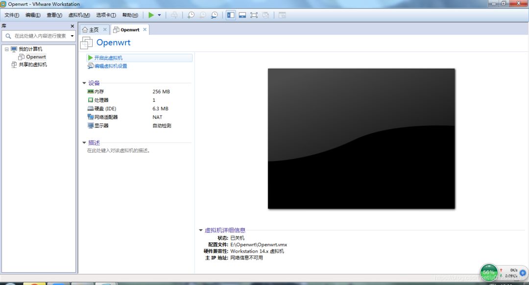Image resolution: width=529 pixels, height=285 pixels.
Task: Collapse the 描述 section
Action: coord(84,142)
